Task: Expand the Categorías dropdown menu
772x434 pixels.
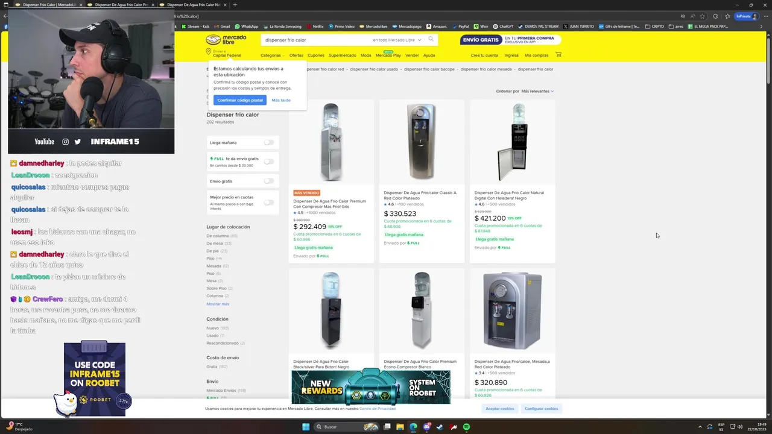Action: 272,55
